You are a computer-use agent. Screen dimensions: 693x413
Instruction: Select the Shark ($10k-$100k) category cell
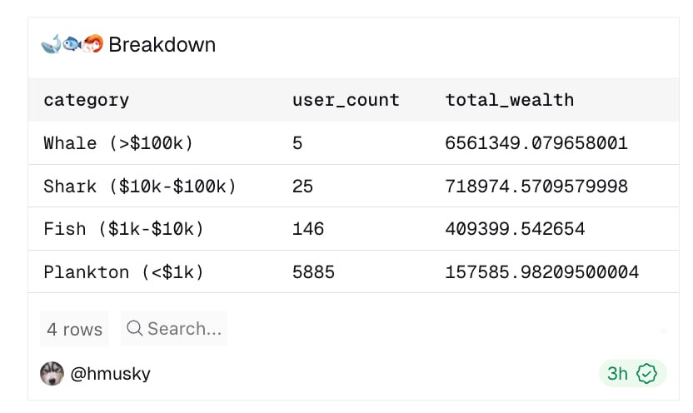pos(140,187)
